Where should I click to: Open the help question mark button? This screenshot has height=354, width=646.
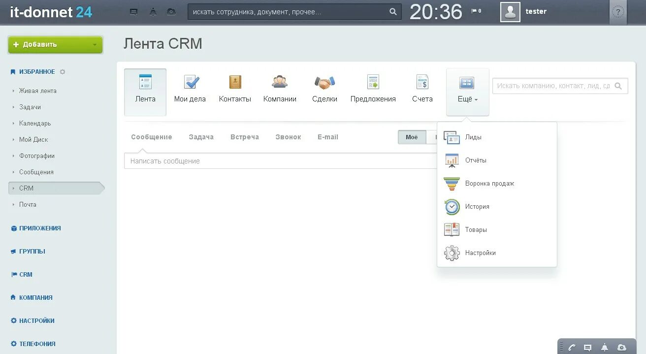pos(618,12)
